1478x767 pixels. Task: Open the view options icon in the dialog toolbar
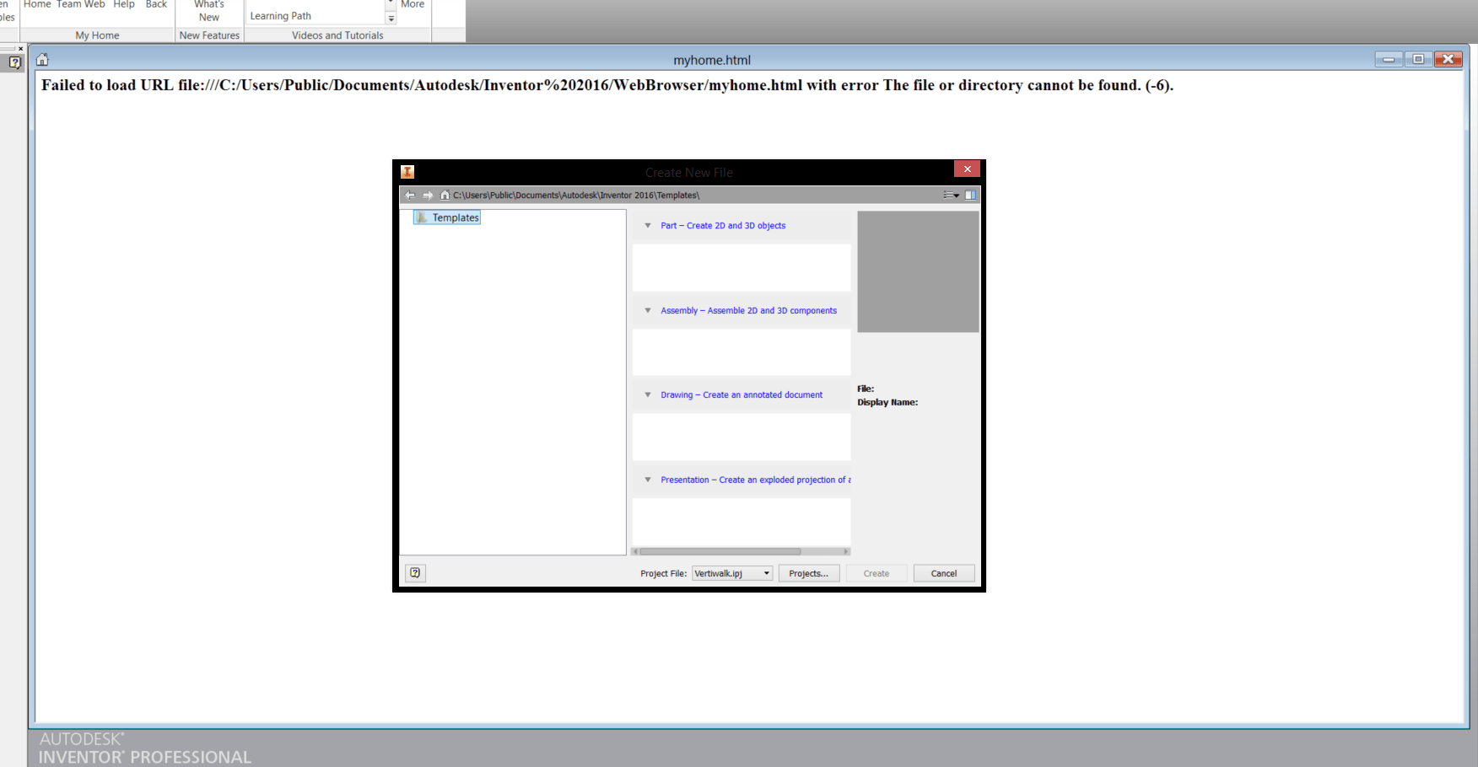click(x=951, y=195)
